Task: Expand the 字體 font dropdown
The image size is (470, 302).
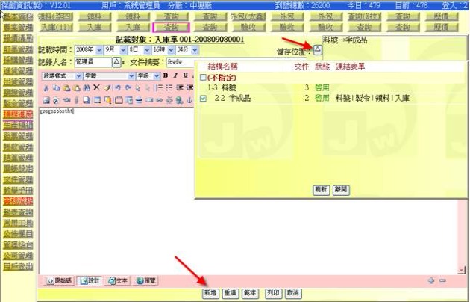Action: [x=120, y=75]
